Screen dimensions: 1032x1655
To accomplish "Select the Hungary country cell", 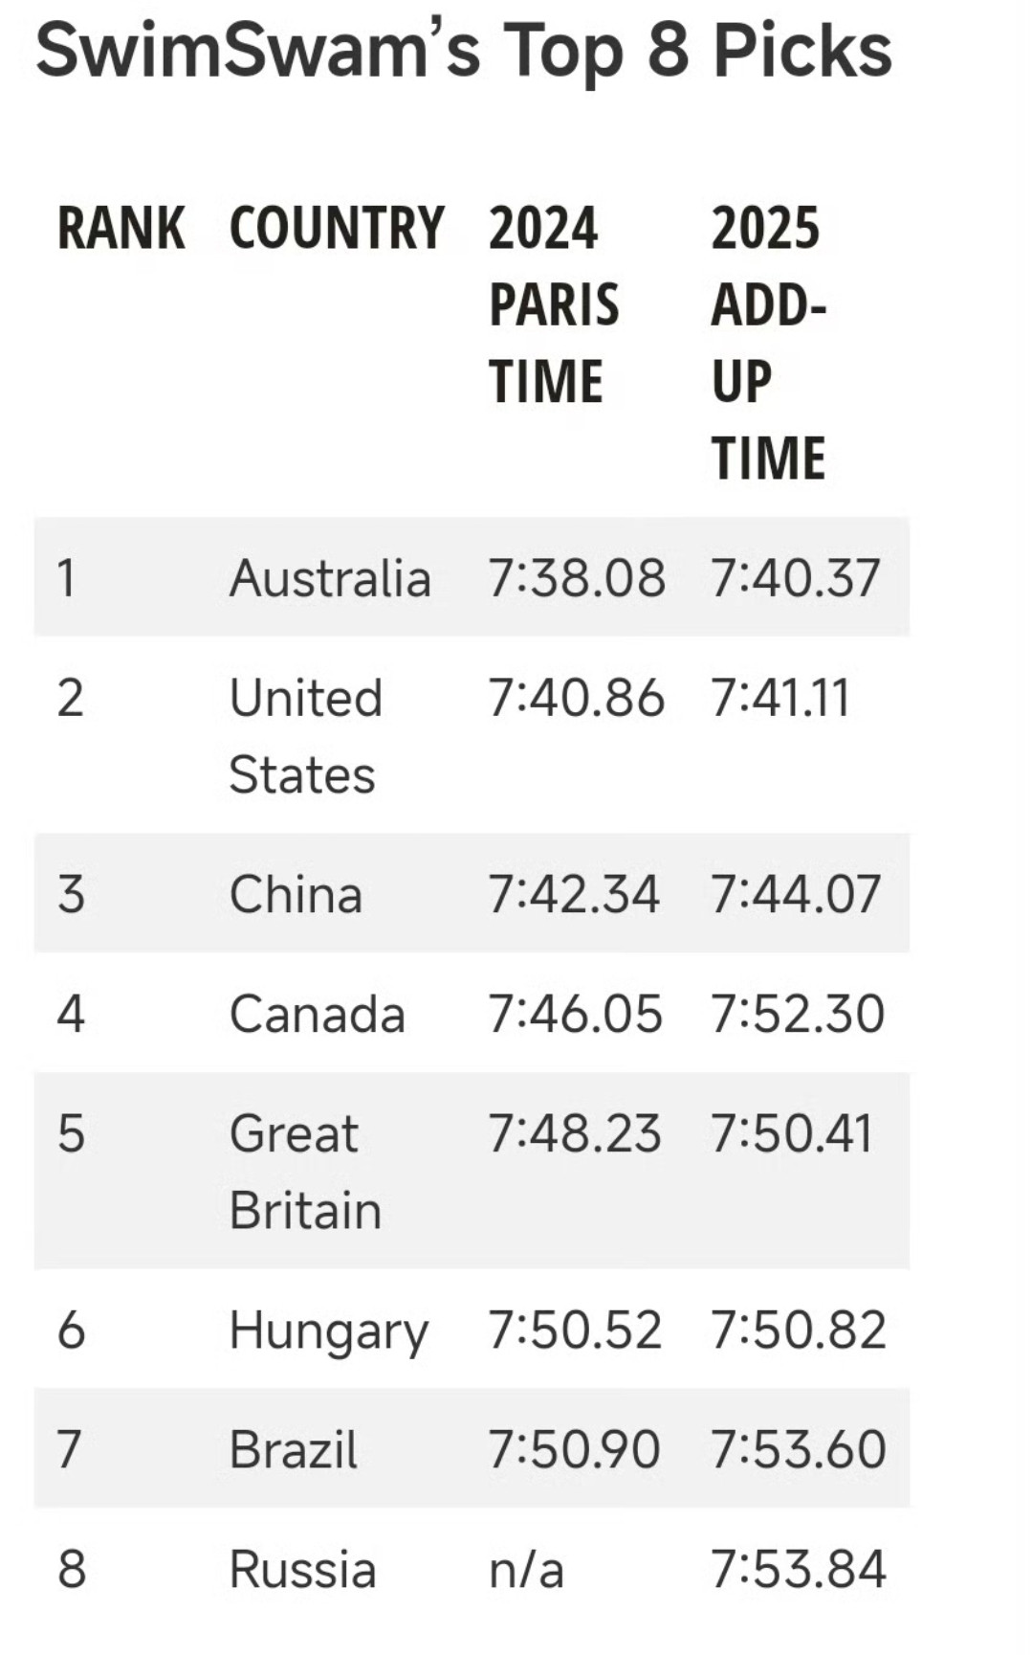I will (x=329, y=1331).
